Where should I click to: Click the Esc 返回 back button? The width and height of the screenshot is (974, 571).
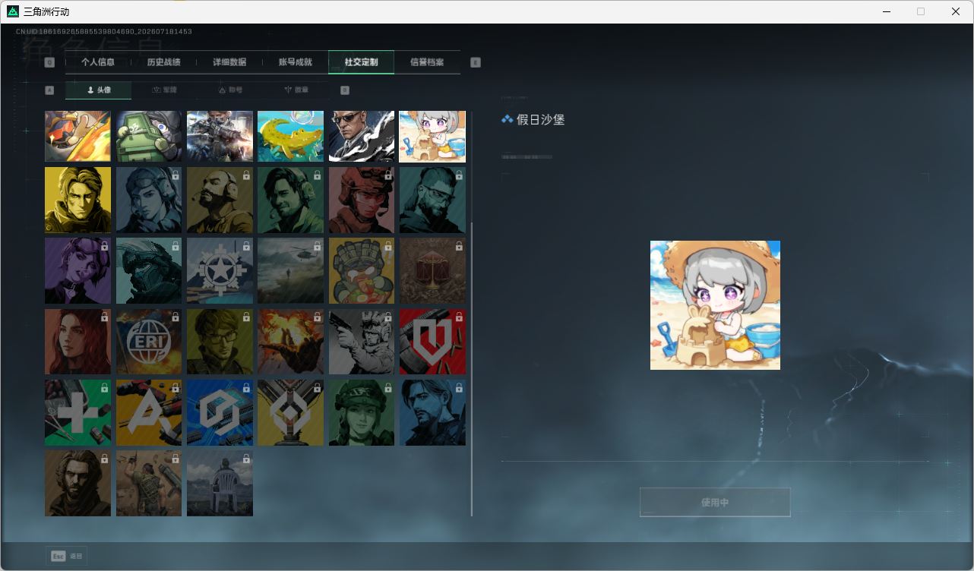coord(67,556)
